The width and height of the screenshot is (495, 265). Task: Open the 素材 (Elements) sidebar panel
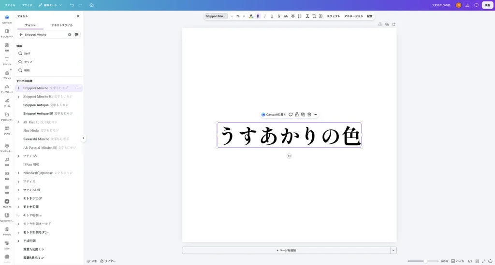pos(7,47)
